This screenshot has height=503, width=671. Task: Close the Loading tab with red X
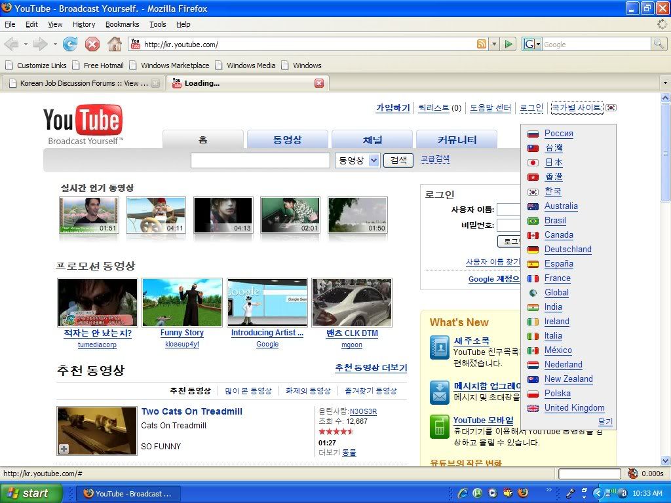coord(319,83)
